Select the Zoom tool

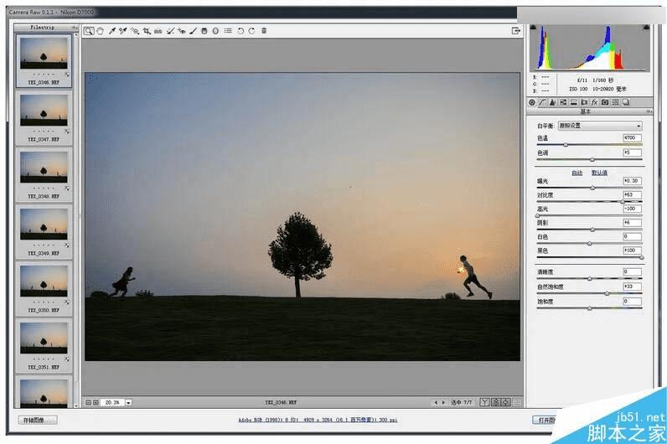click(89, 31)
